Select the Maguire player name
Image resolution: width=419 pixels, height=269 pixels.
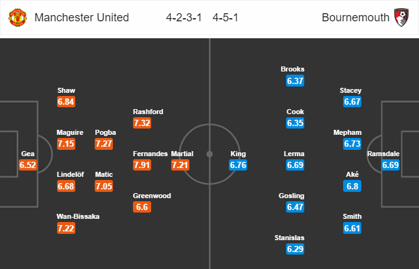[70, 132]
